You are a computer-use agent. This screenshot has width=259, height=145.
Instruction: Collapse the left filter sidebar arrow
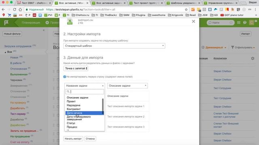[x=44, y=30]
